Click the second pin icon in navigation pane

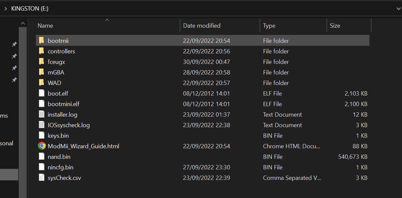(14, 56)
